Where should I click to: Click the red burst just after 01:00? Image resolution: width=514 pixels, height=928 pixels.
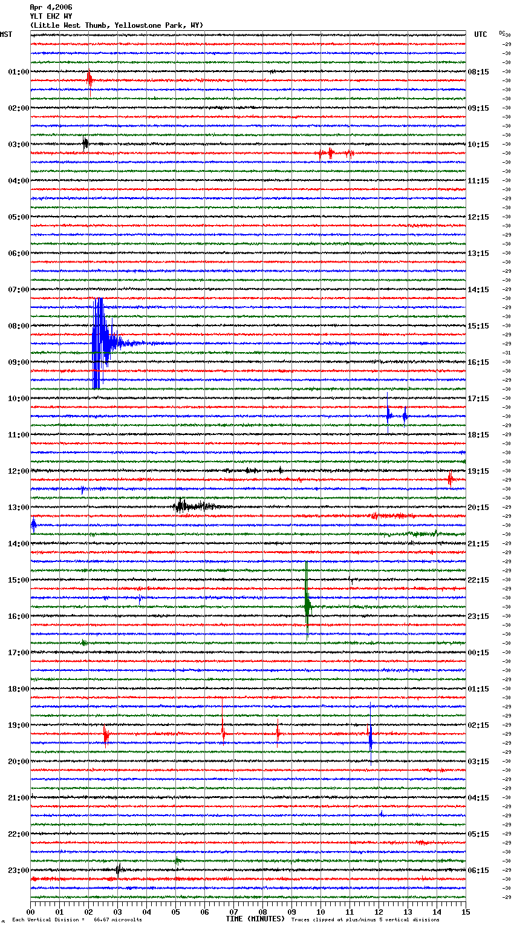tap(89, 79)
